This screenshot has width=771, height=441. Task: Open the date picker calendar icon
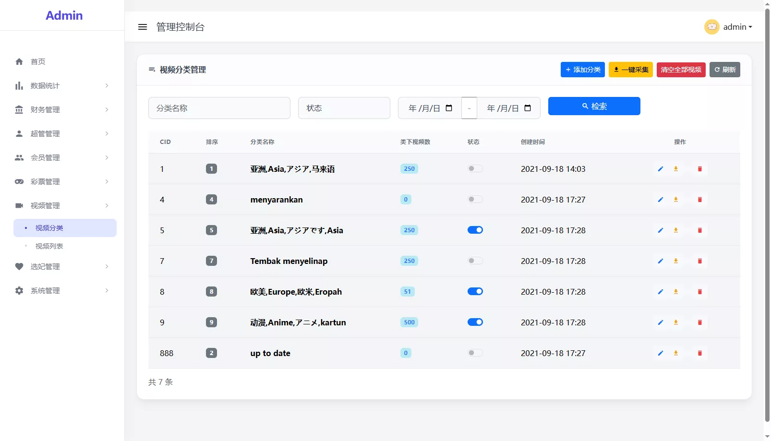coord(449,108)
